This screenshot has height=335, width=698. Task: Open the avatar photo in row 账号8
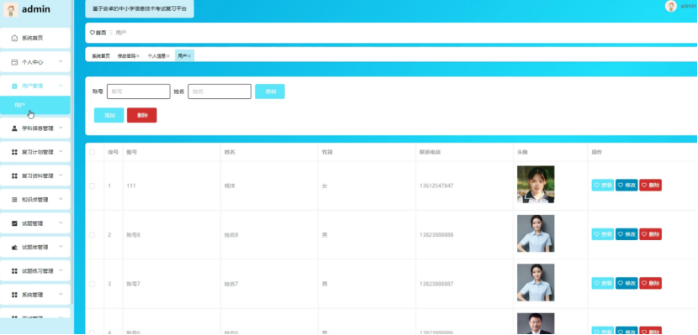click(536, 233)
